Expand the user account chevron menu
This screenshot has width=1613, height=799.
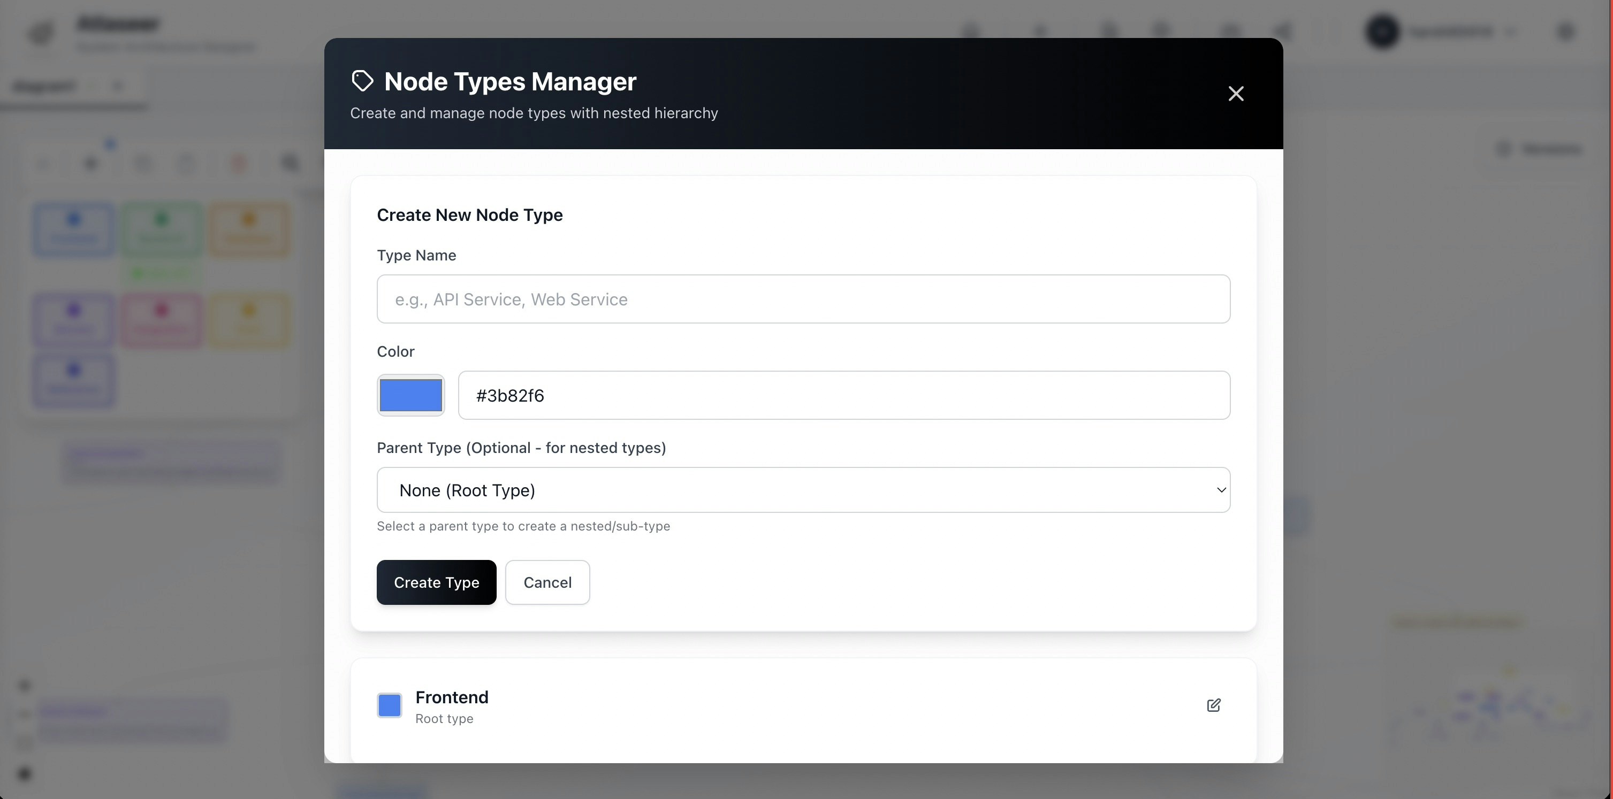(x=1511, y=31)
